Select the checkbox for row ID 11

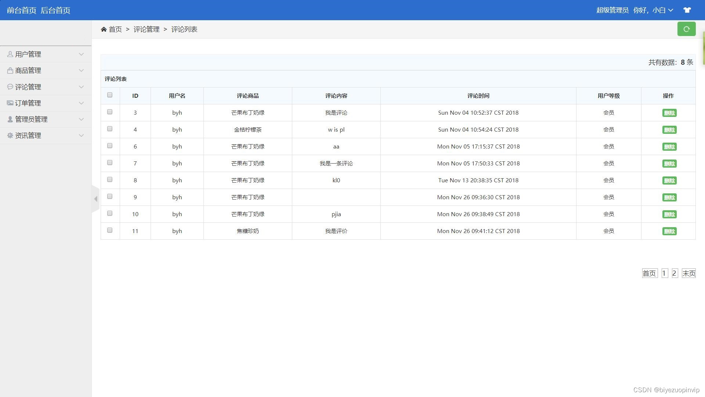[x=110, y=230]
